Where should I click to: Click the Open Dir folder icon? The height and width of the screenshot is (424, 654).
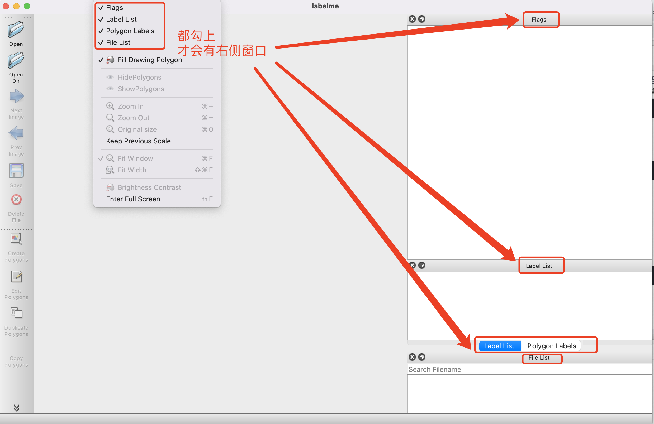16,60
